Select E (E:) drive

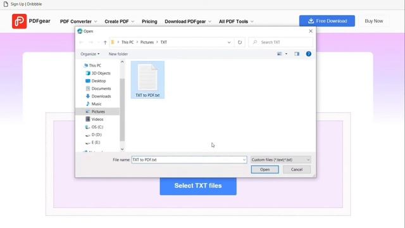tap(93, 142)
